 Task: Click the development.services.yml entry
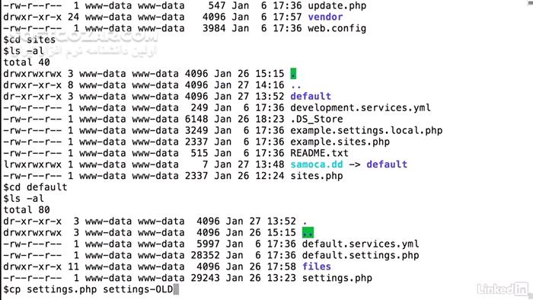pos(360,107)
